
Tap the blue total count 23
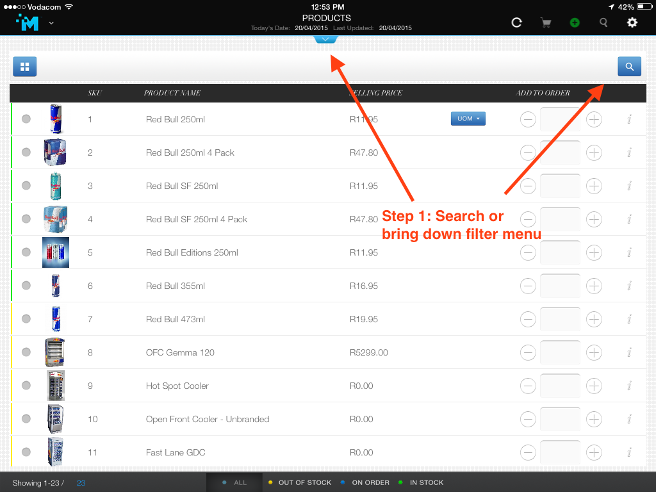pyautogui.click(x=81, y=483)
